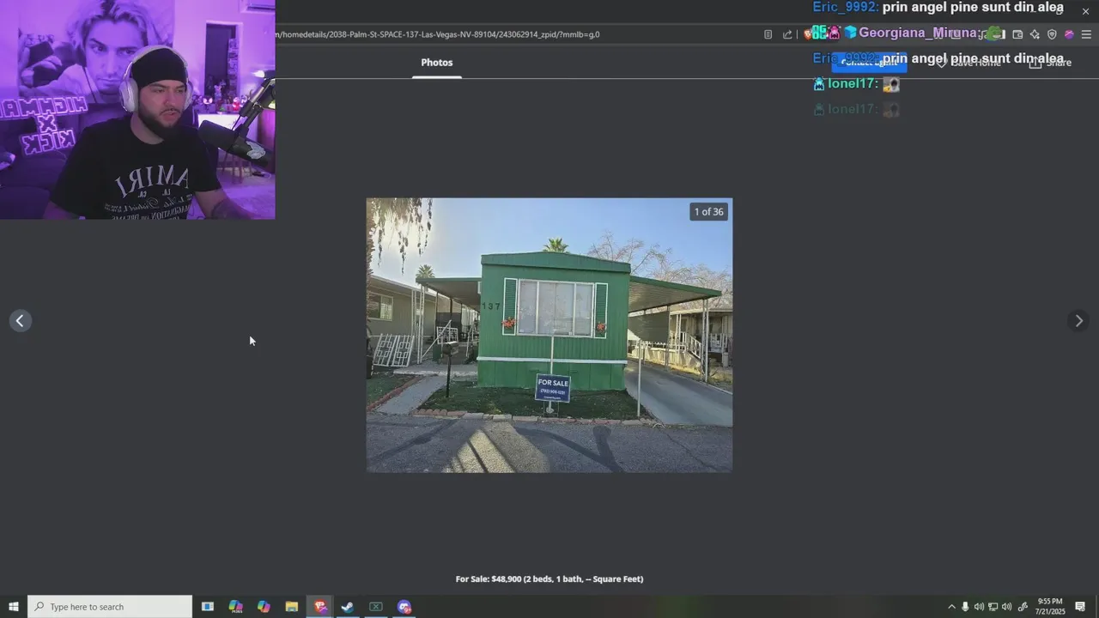Open the browser hamburger menu
This screenshot has width=1099, height=618.
1086,34
